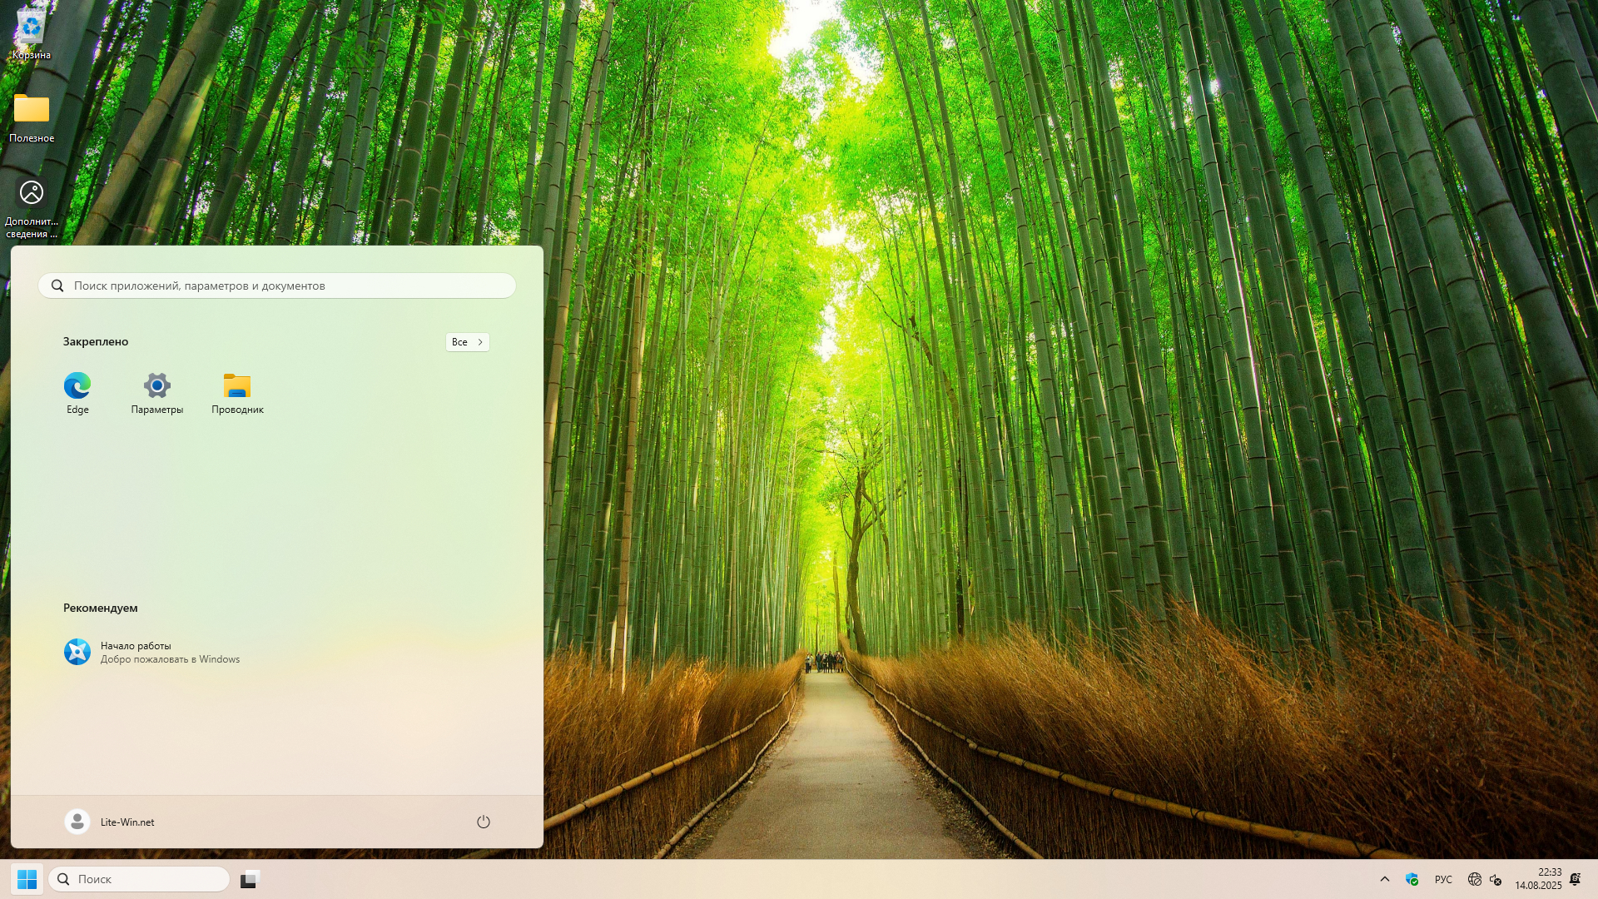Image resolution: width=1598 pixels, height=899 pixels.
Task: Open Windows Security shield in system tray
Action: 1412,880
